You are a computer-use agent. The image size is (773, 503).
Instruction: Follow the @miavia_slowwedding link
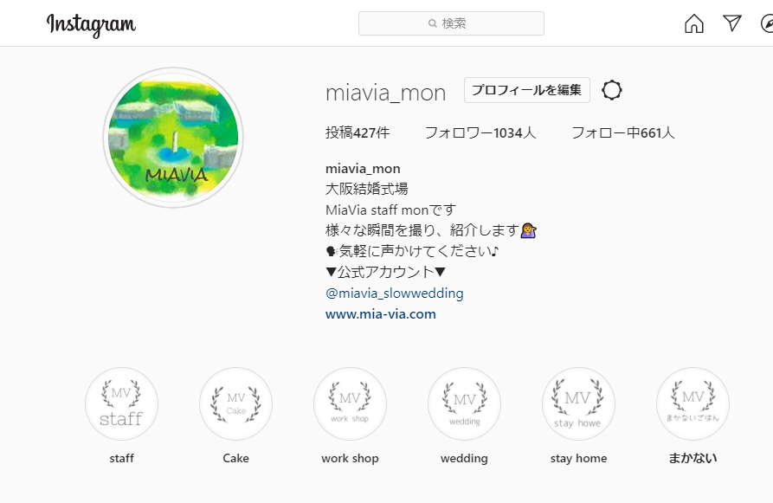click(x=395, y=293)
